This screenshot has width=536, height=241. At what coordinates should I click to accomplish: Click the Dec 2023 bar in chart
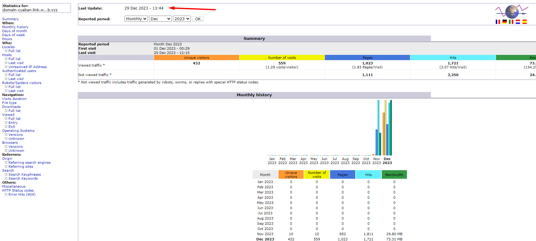(387, 128)
